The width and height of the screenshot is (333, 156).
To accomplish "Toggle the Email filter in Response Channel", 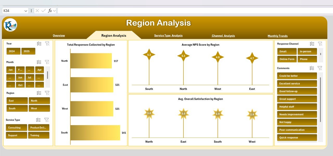I will (286, 51).
